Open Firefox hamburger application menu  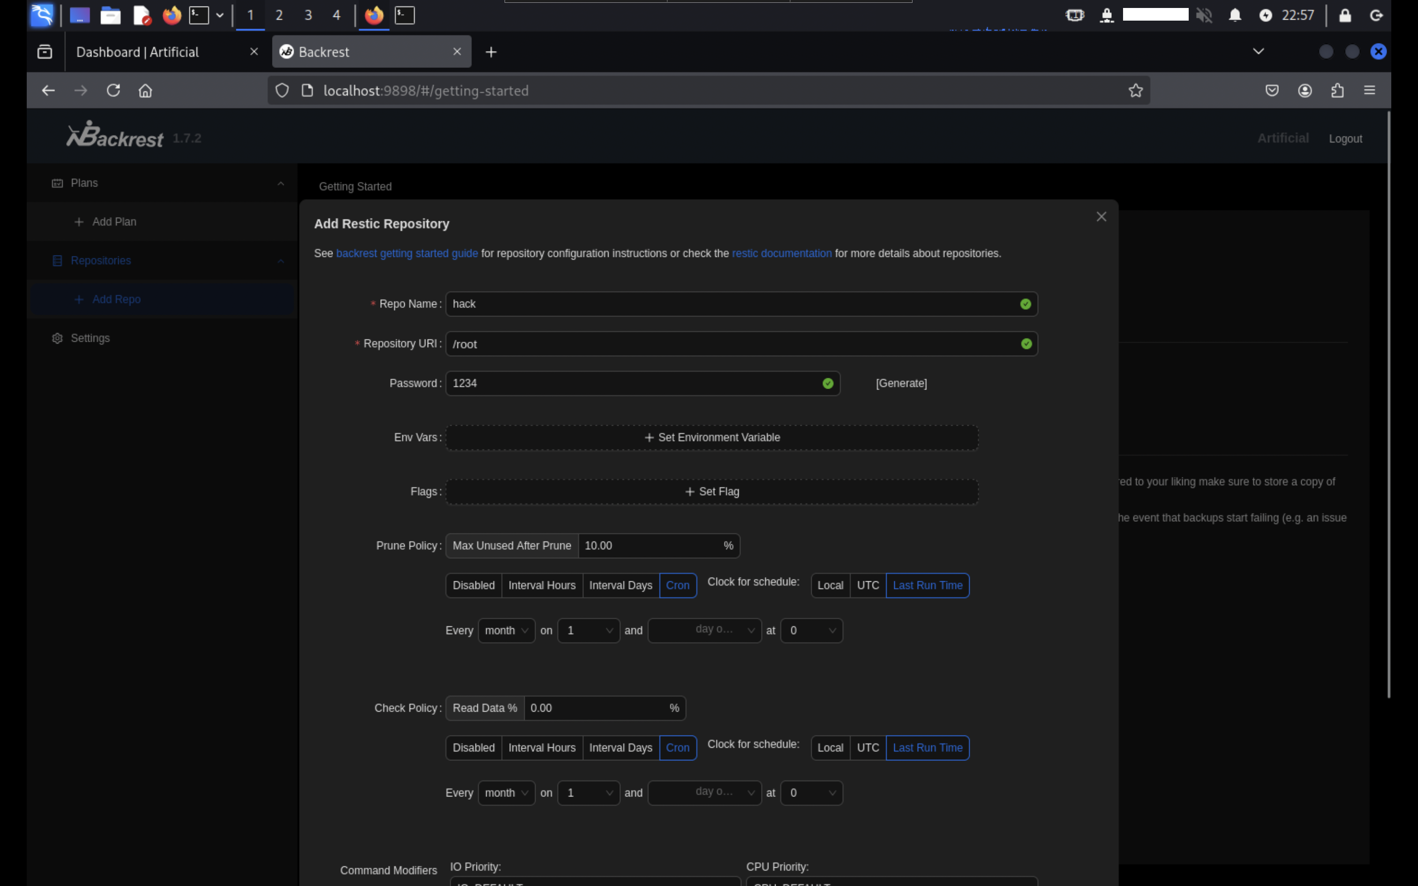pyautogui.click(x=1369, y=90)
